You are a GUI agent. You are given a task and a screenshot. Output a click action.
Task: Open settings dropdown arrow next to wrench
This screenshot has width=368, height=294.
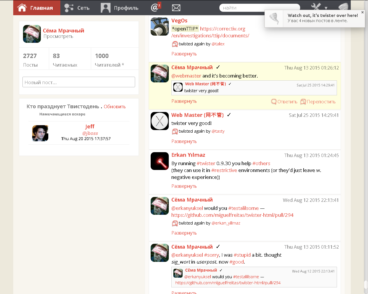coord(326,8)
